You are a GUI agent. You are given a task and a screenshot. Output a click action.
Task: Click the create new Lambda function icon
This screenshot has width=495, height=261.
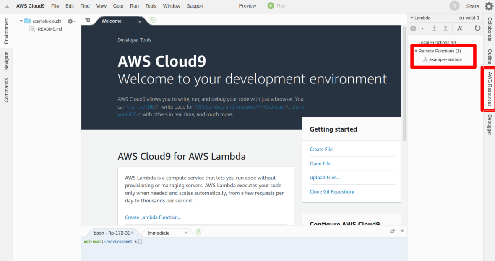point(460,28)
